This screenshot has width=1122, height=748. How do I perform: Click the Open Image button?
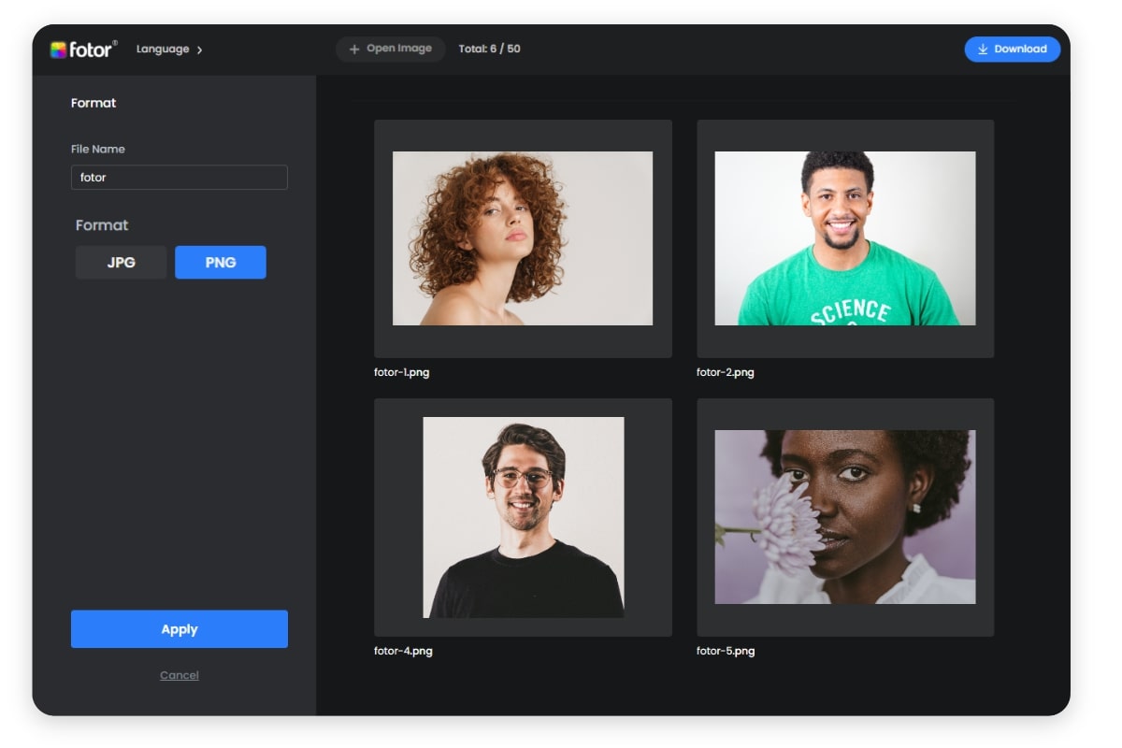point(391,49)
